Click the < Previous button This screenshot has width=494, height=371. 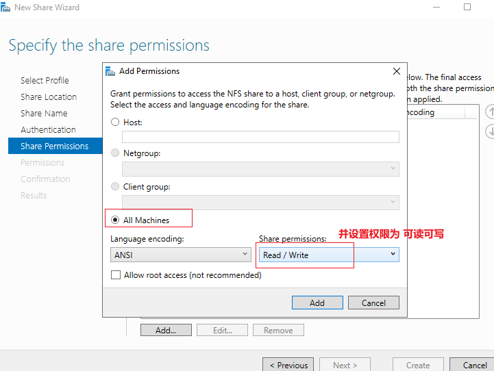pyautogui.click(x=288, y=365)
